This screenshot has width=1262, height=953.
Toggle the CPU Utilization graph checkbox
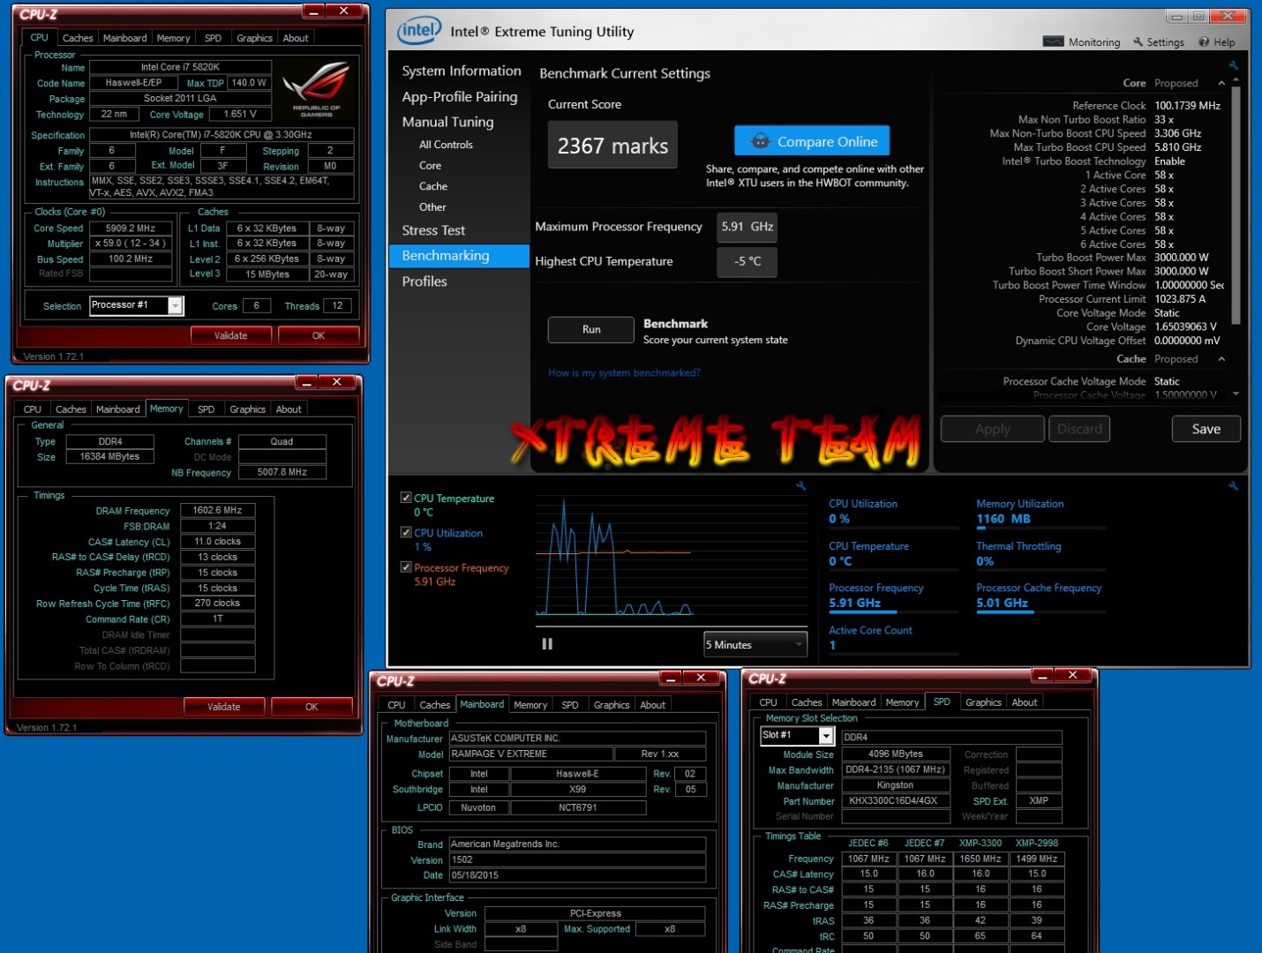coord(406,532)
